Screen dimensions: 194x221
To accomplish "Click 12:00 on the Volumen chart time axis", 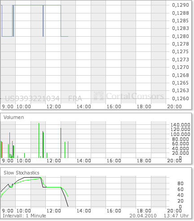I will 54,161.
